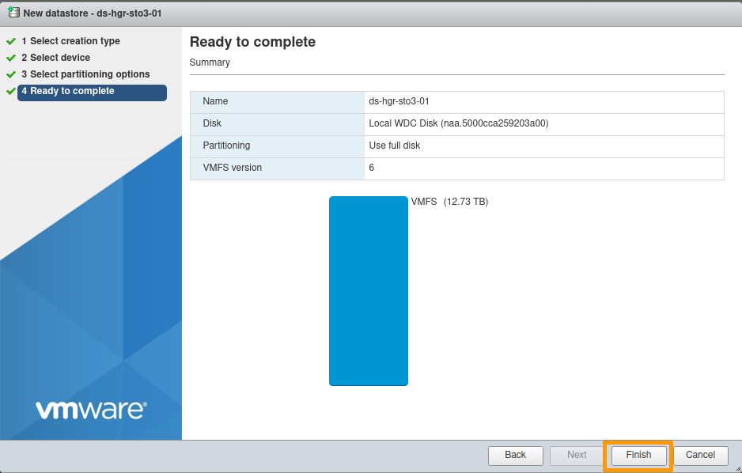Viewport: 742px width, 473px height.
Task: Cancel the datastore creation wizard
Action: click(700, 455)
